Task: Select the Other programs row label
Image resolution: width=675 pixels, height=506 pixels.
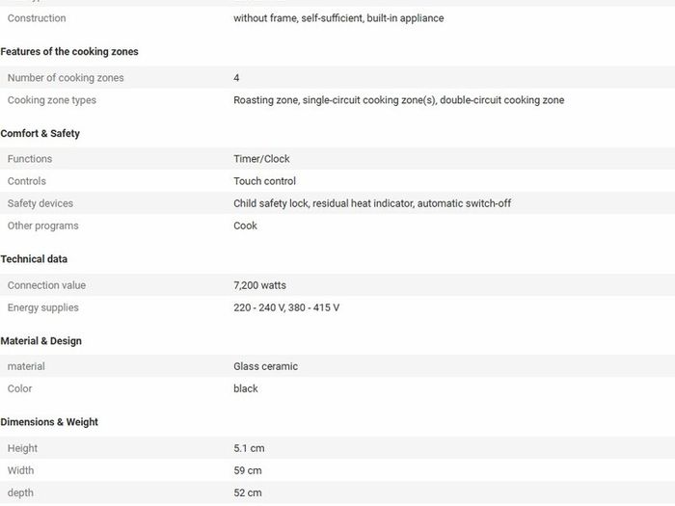Action: tap(42, 226)
